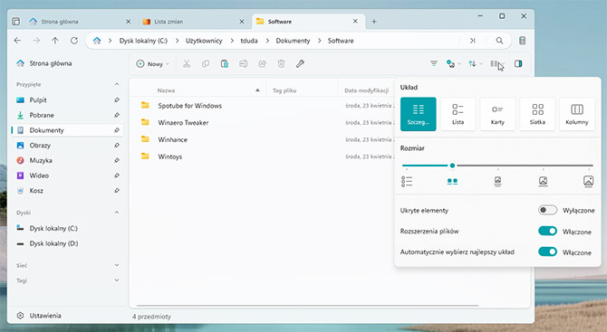Click the breadcrumb overflow icon
This screenshot has height=332, width=607.
[472, 41]
